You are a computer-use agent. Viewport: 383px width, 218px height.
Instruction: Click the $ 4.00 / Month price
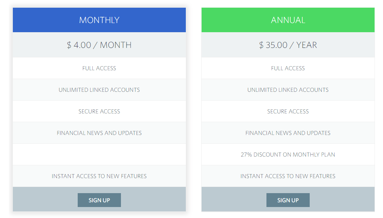(99, 45)
